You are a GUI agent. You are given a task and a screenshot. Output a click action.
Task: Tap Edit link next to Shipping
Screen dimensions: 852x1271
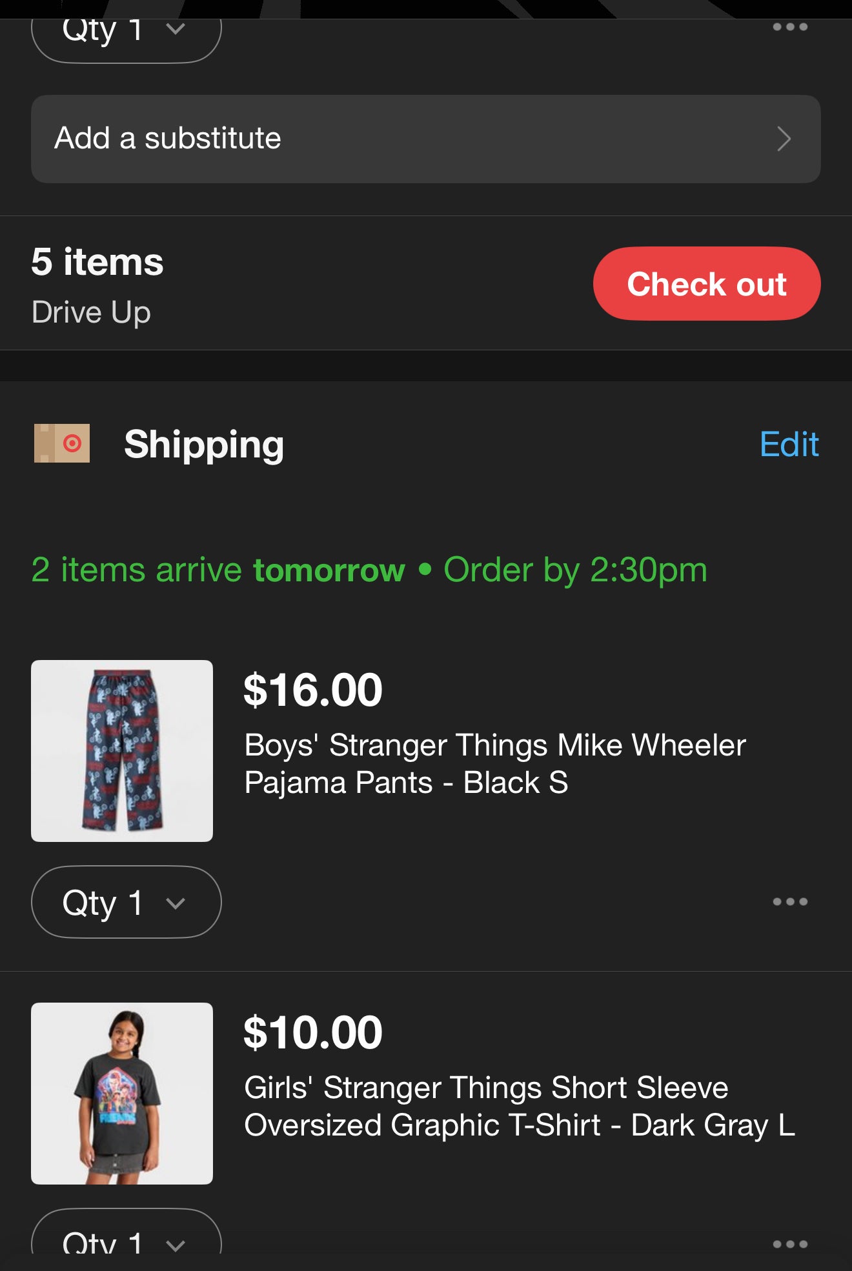click(x=789, y=445)
